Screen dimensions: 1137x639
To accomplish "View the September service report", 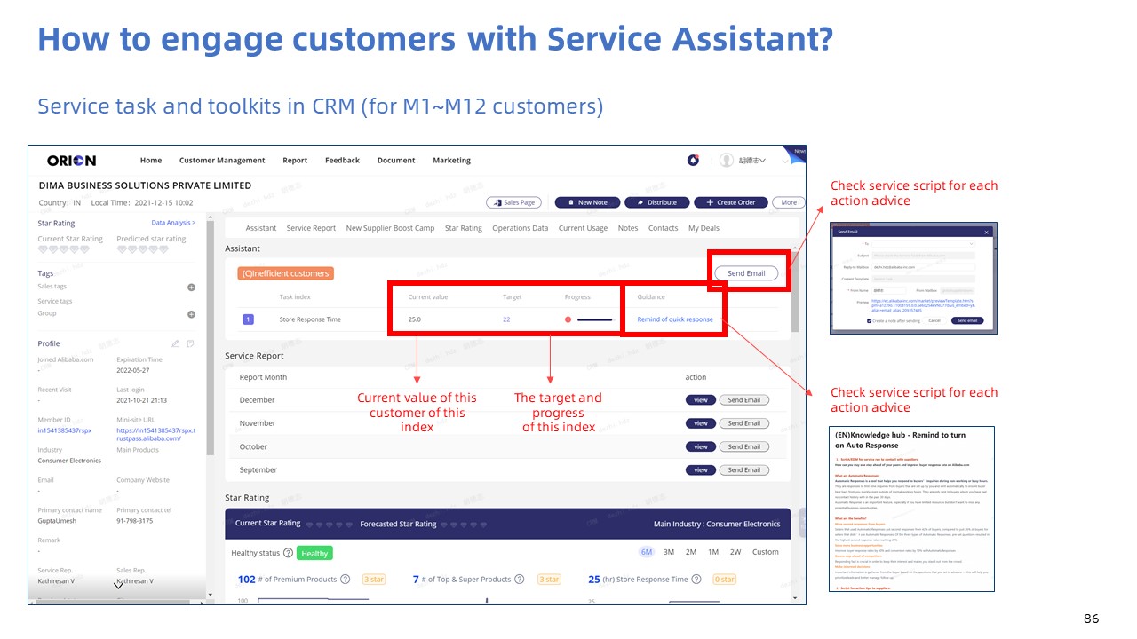I will pos(701,469).
